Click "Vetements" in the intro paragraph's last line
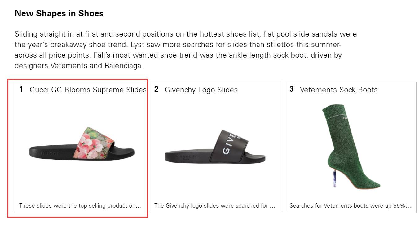This screenshot has width=419, height=225. [x=64, y=66]
